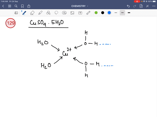Select the Pen tool
The height and width of the screenshot is (117, 157).
(24, 13)
